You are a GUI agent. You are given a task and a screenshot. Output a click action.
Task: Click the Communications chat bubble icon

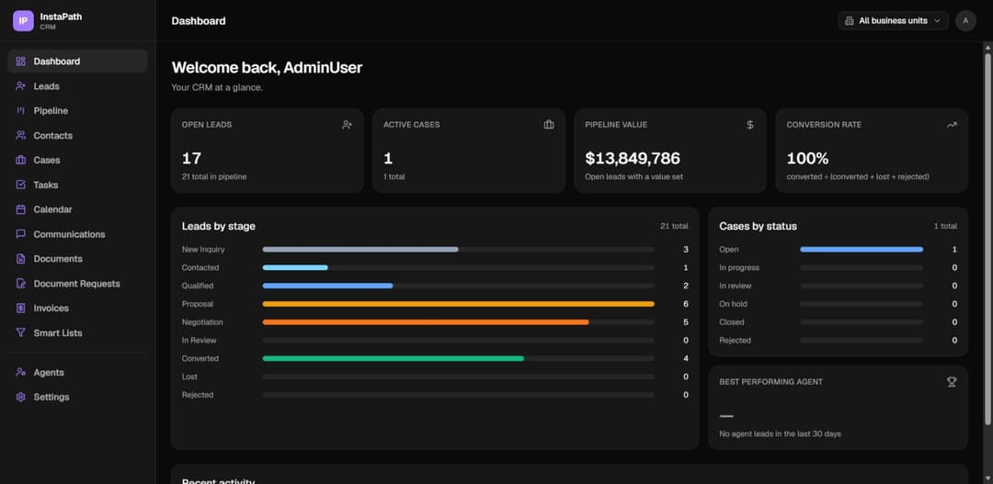(x=21, y=234)
